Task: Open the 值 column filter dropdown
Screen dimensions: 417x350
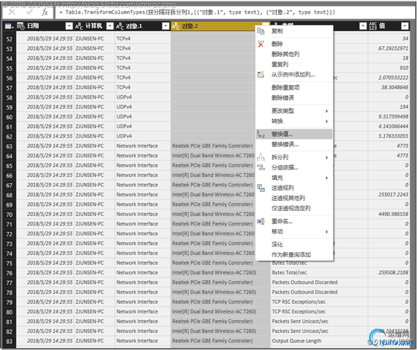Action: pyautogui.click(x=405, y=26)
